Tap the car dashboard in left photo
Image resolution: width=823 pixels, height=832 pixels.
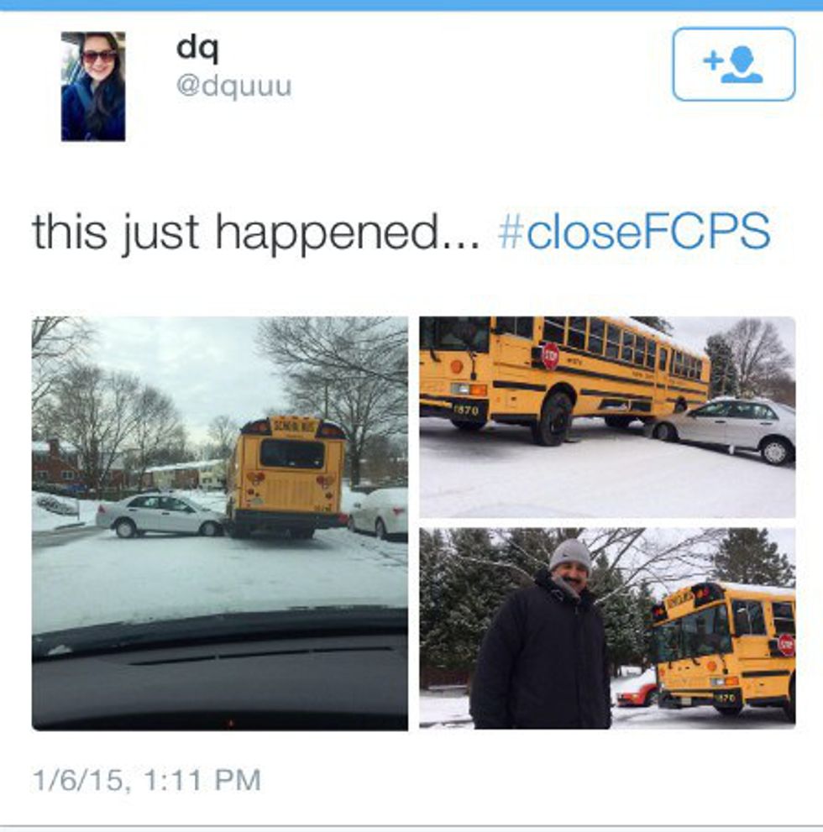point(220,670)
